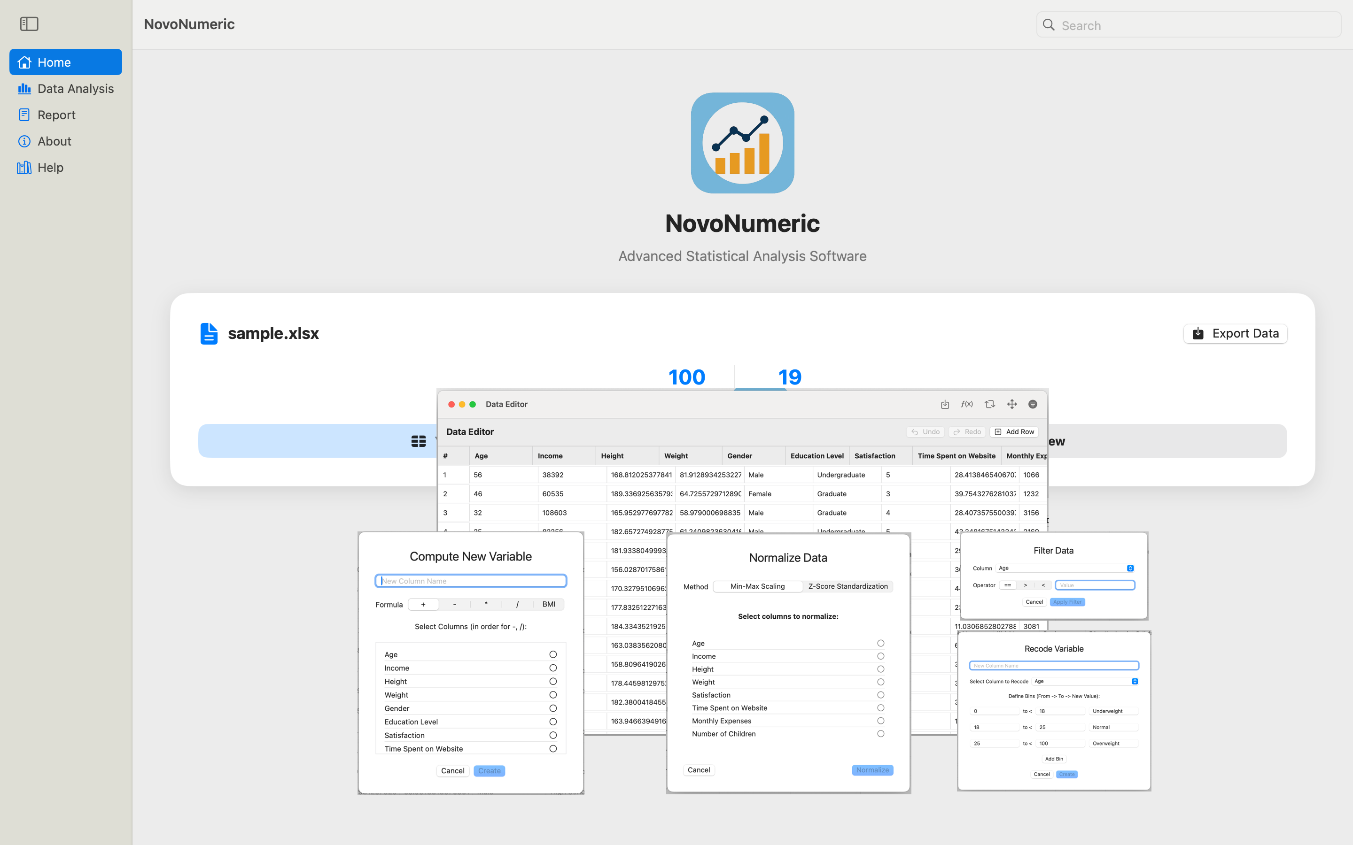Click the Underweight bin value field
This screenshot has width=1353, height=845.
[x=1114, y=711]
